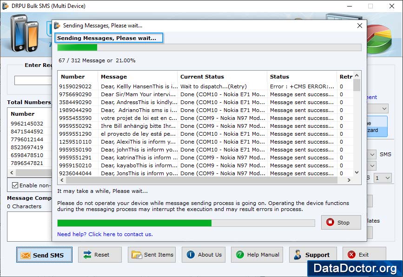Screen dimensions: 403x277
Task: Select the row for number 9959551291
Action: coord(205,158)
